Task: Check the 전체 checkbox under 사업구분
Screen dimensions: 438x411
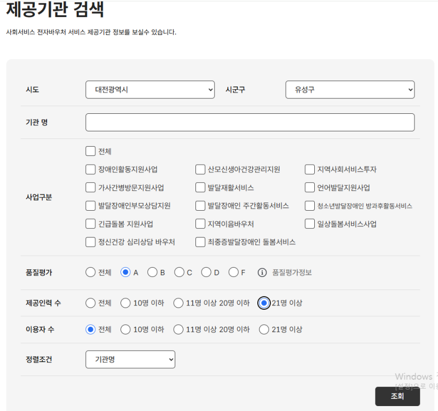Action: pyautogui.click(x=90, y=151)
